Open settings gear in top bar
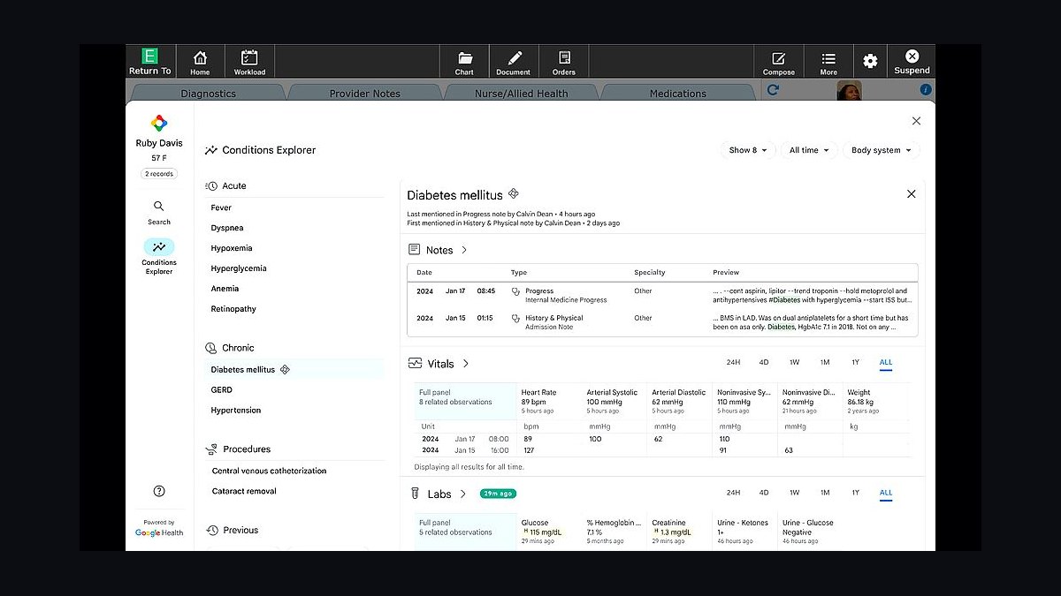This screenshot has width=1061, height=596. 870,61
